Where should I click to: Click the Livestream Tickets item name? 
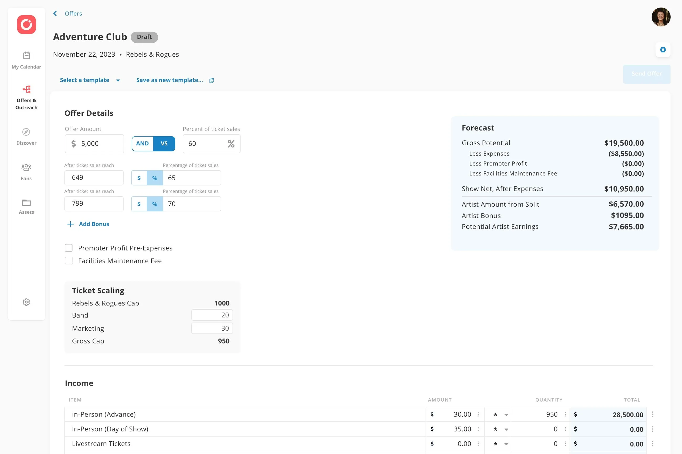(x=101, y=444)
